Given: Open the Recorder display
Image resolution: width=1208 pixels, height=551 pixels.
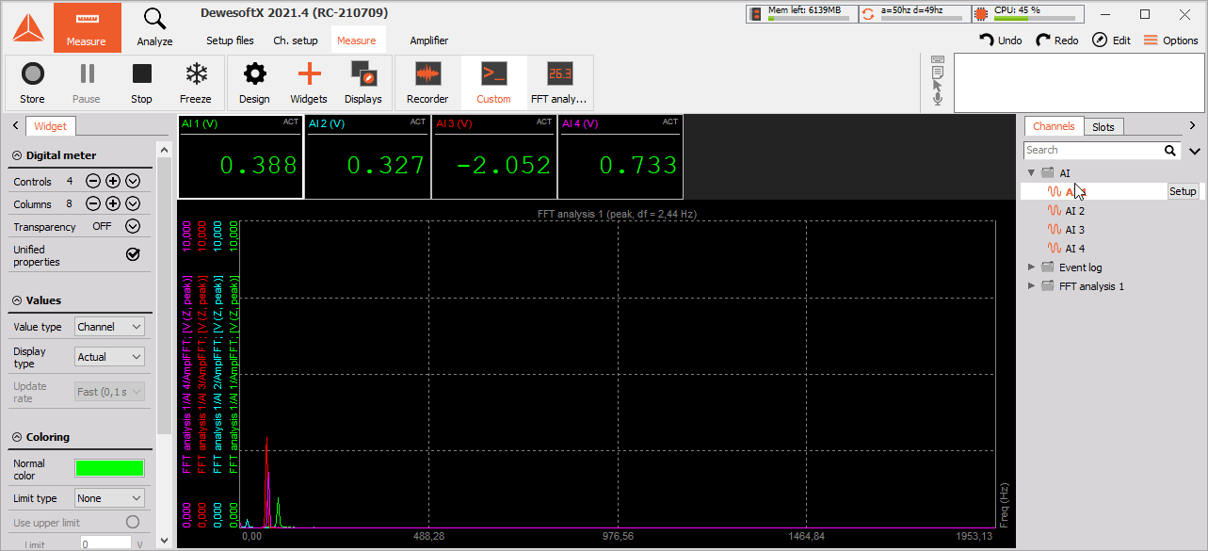Looking at the screenshot, I should pyautogui.click(x=427, y=83).
